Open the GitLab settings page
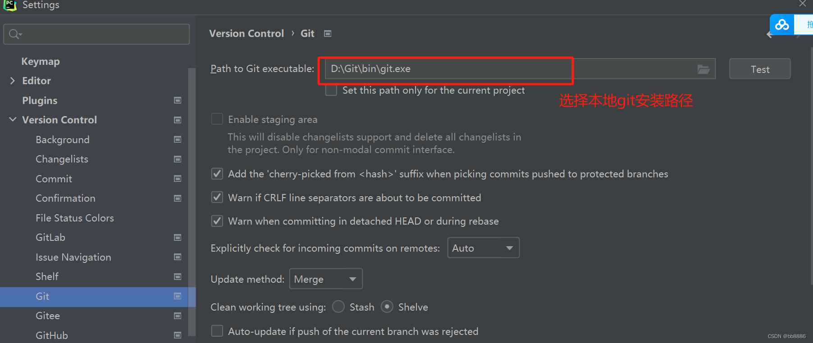The height and width of the screenshot is (343, 813). coord(50,237)
